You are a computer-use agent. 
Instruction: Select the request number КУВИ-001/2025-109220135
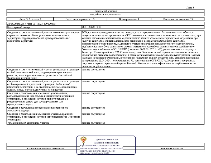tap(31, 24)
